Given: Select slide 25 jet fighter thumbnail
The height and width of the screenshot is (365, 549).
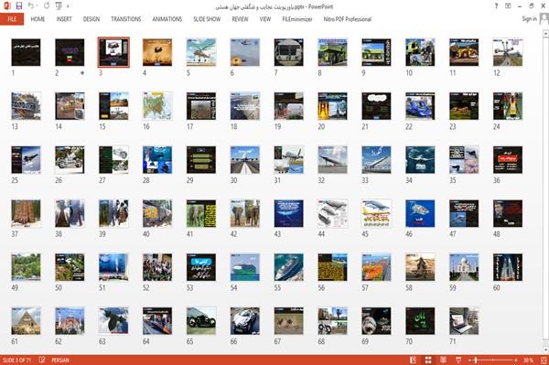Looking at the screenshot, I should 26,160.
